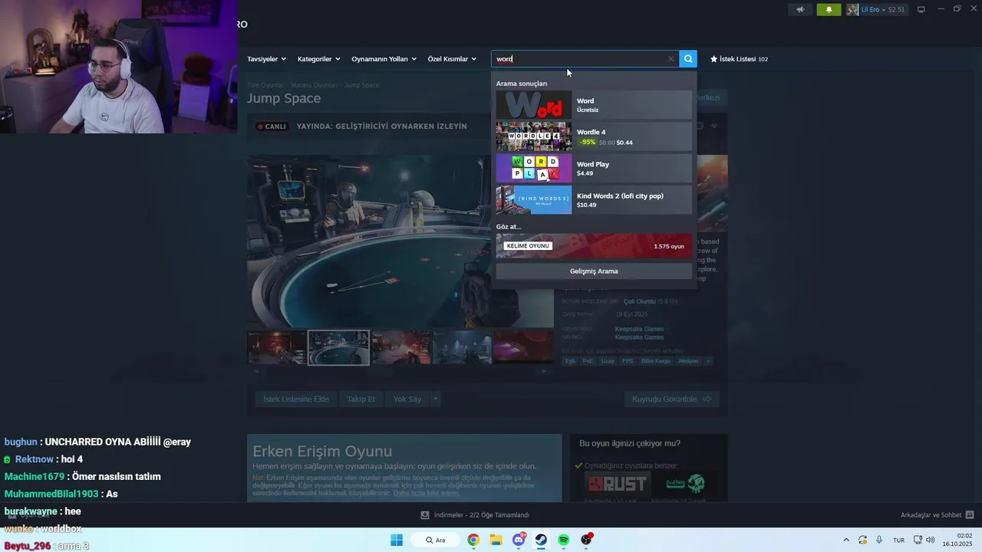
Task: Click the plus button to add tags
Action: (708, 361)
